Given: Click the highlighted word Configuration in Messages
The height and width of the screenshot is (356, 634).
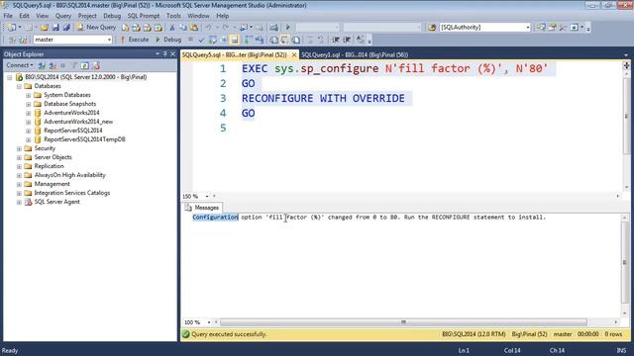Looking at the screenshot, I should (x=215, y=218).
